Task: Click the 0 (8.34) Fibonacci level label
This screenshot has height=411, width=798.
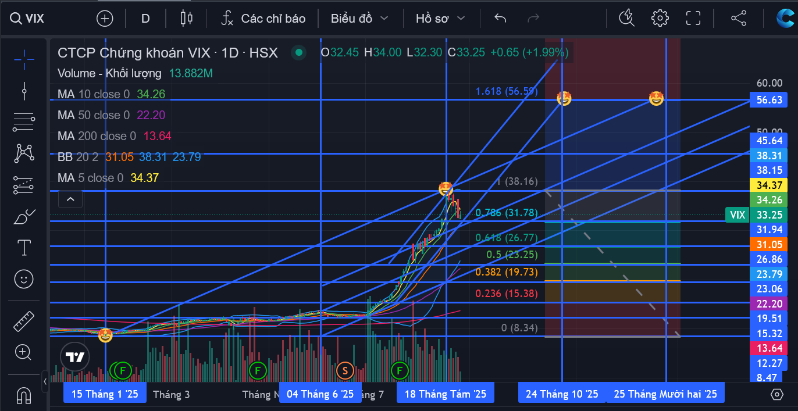Action: coord(519,328)
